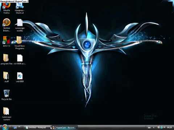174x130 pixels.
Task: Launch the AVG 7.5 desktop shortcut
Action: 7,42
